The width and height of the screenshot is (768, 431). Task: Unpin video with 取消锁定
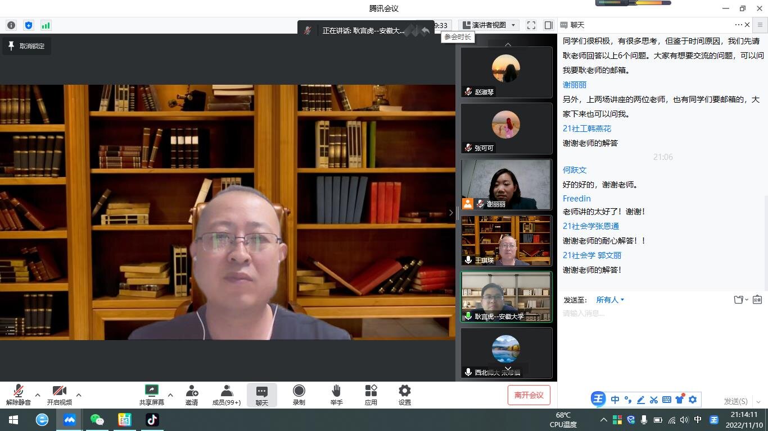click(x=26, y=46)
